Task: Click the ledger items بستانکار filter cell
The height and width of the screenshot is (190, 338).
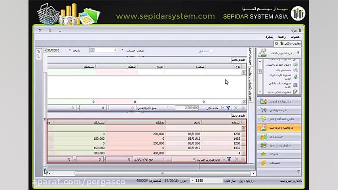Action: 71,72
